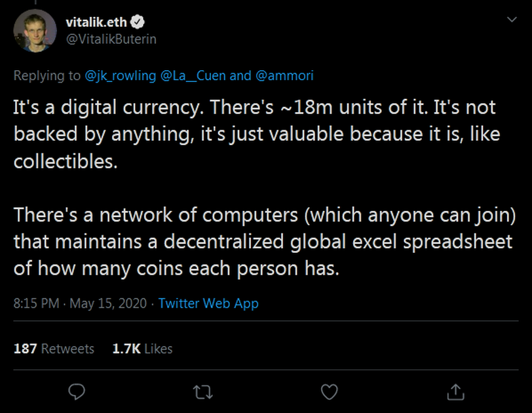The width and height of the screenshot is (532, 413).
Task: Like the tweet with the heart icon
Action: 328,391
